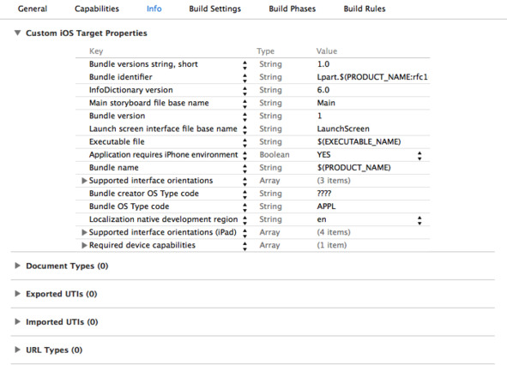
Task: Open YES value popup for iPhone environment
Action: (419, 156)
